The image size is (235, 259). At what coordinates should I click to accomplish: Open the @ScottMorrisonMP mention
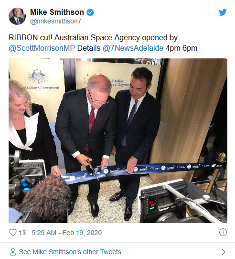42,48
